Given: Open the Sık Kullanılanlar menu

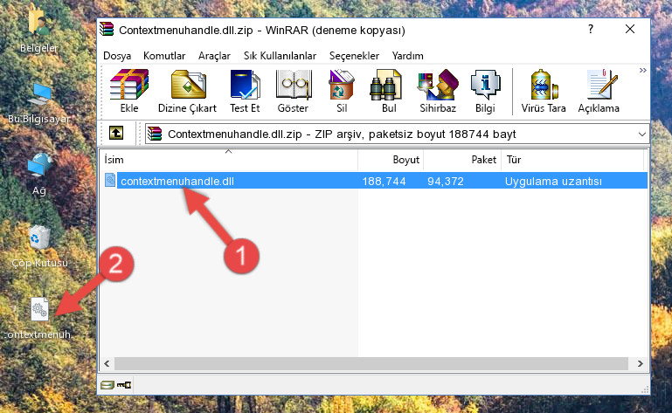Looking at the screenshot, I should click(280, 56).
